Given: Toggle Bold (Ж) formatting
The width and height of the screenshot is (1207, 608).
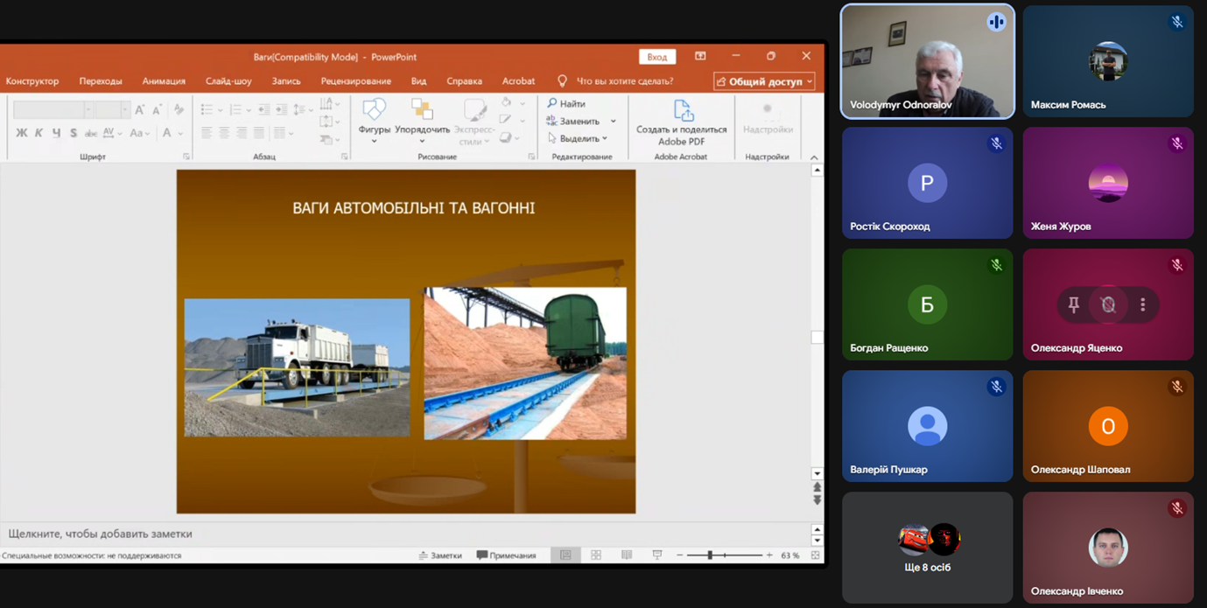Looking at the screenshot, I should (x=22, y=133).
